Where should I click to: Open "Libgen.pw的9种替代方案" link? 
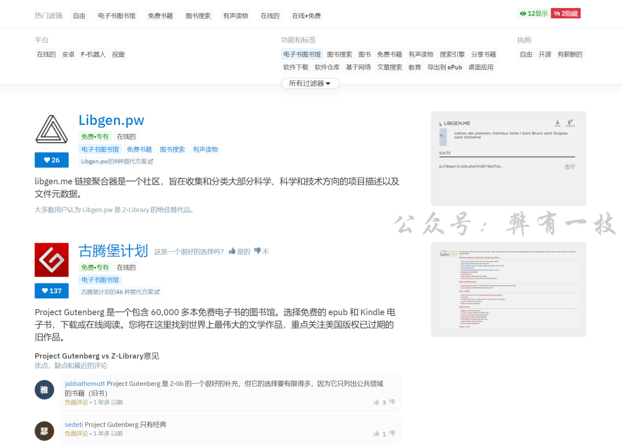click(x=117, y=162)
